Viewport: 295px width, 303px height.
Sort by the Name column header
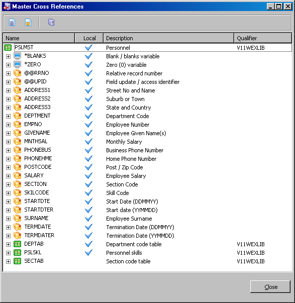[39, 38]
